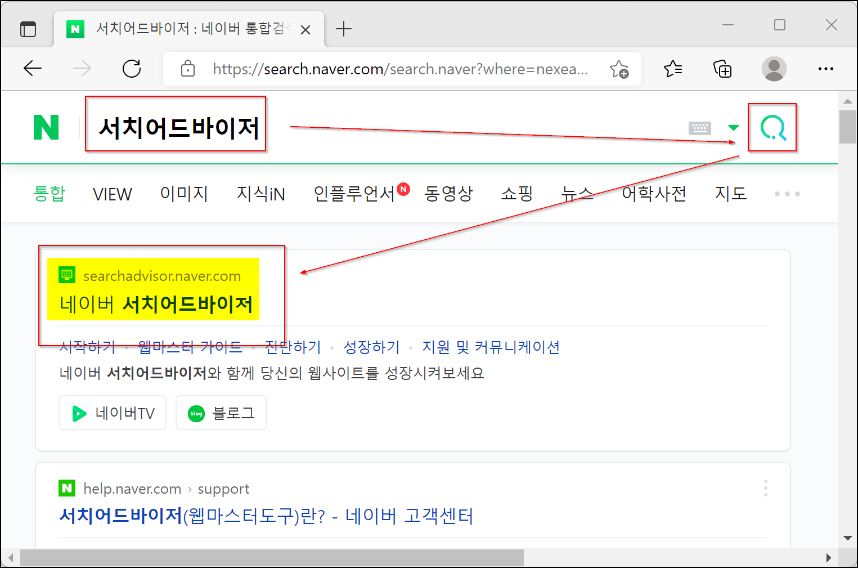The height and width of the screenshot is (568, 858).
Task: Click description text 당신의 웹사이트를 성장시켜보세요
Action: (x=371, y=373)
